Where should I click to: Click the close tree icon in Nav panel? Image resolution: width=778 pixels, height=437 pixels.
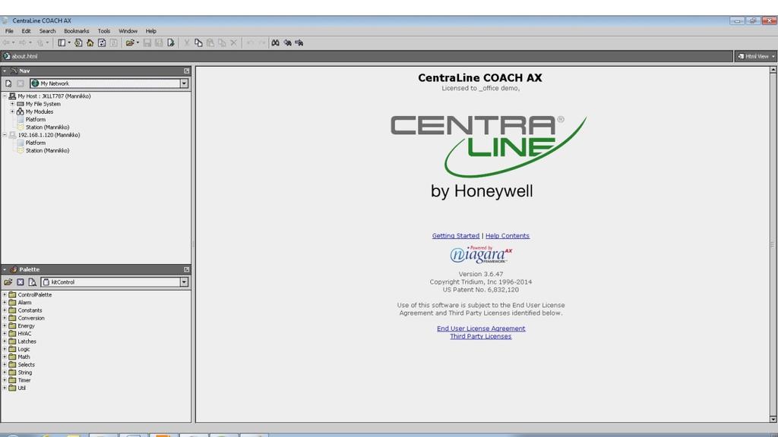click(21, 83)
